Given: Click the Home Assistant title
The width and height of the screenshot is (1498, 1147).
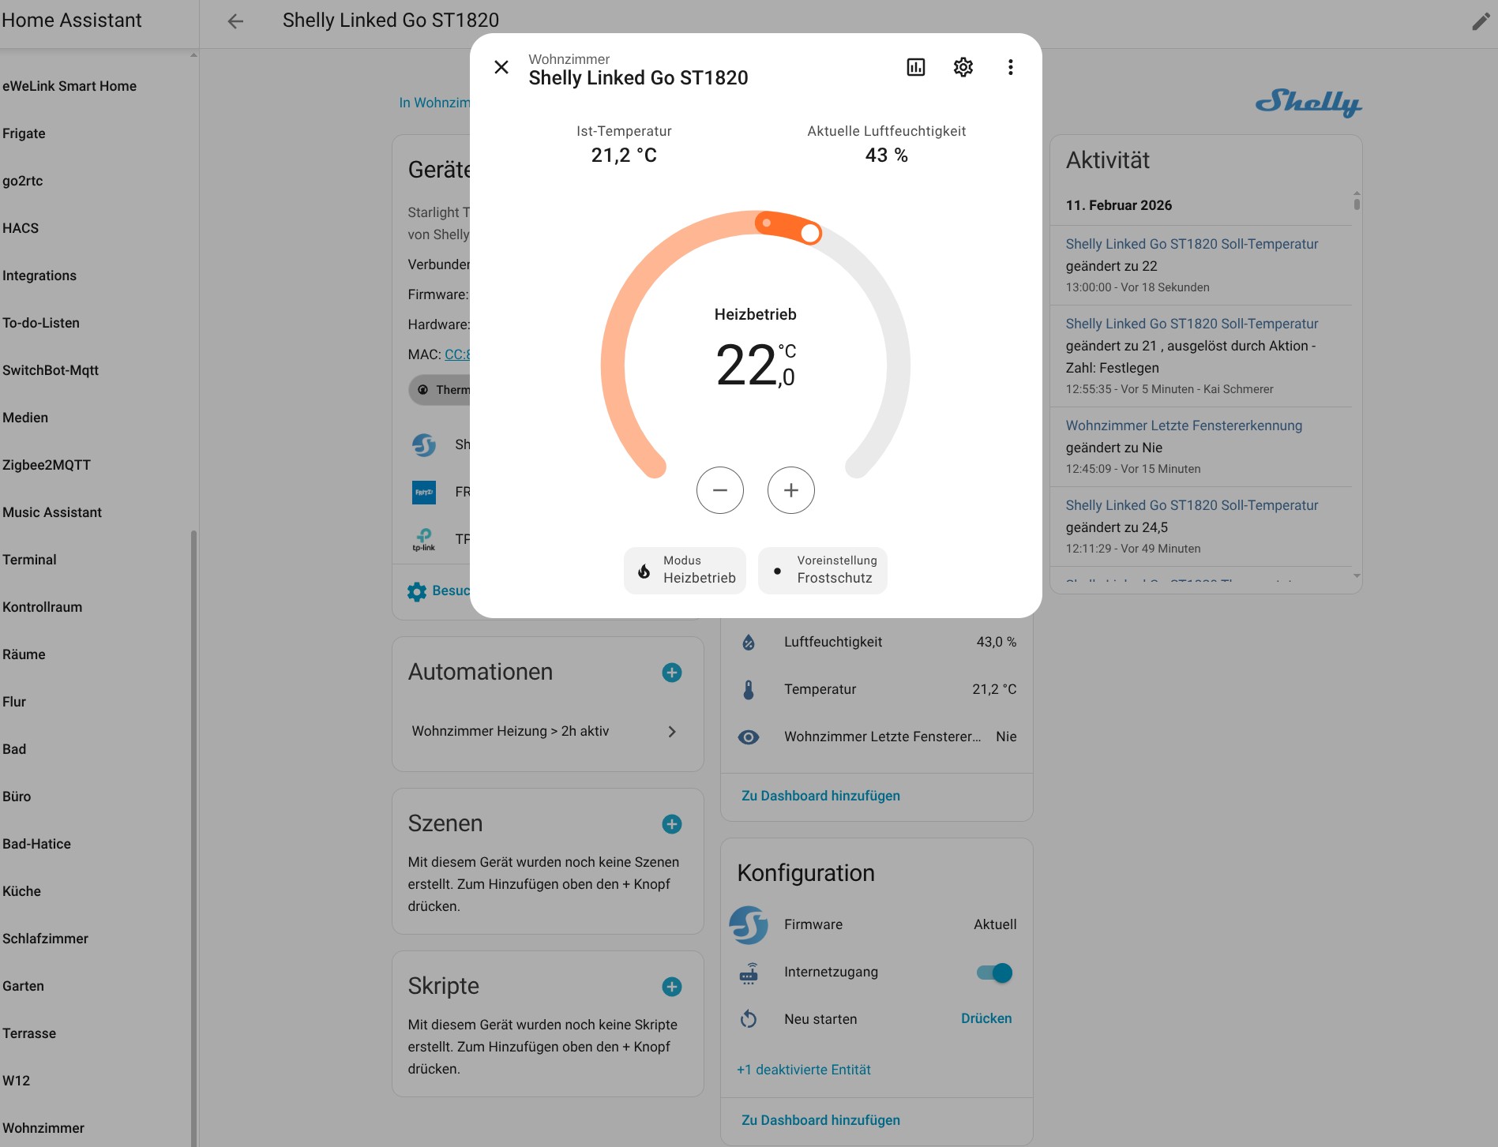Looking at the screenshot, I should (71, 21).
